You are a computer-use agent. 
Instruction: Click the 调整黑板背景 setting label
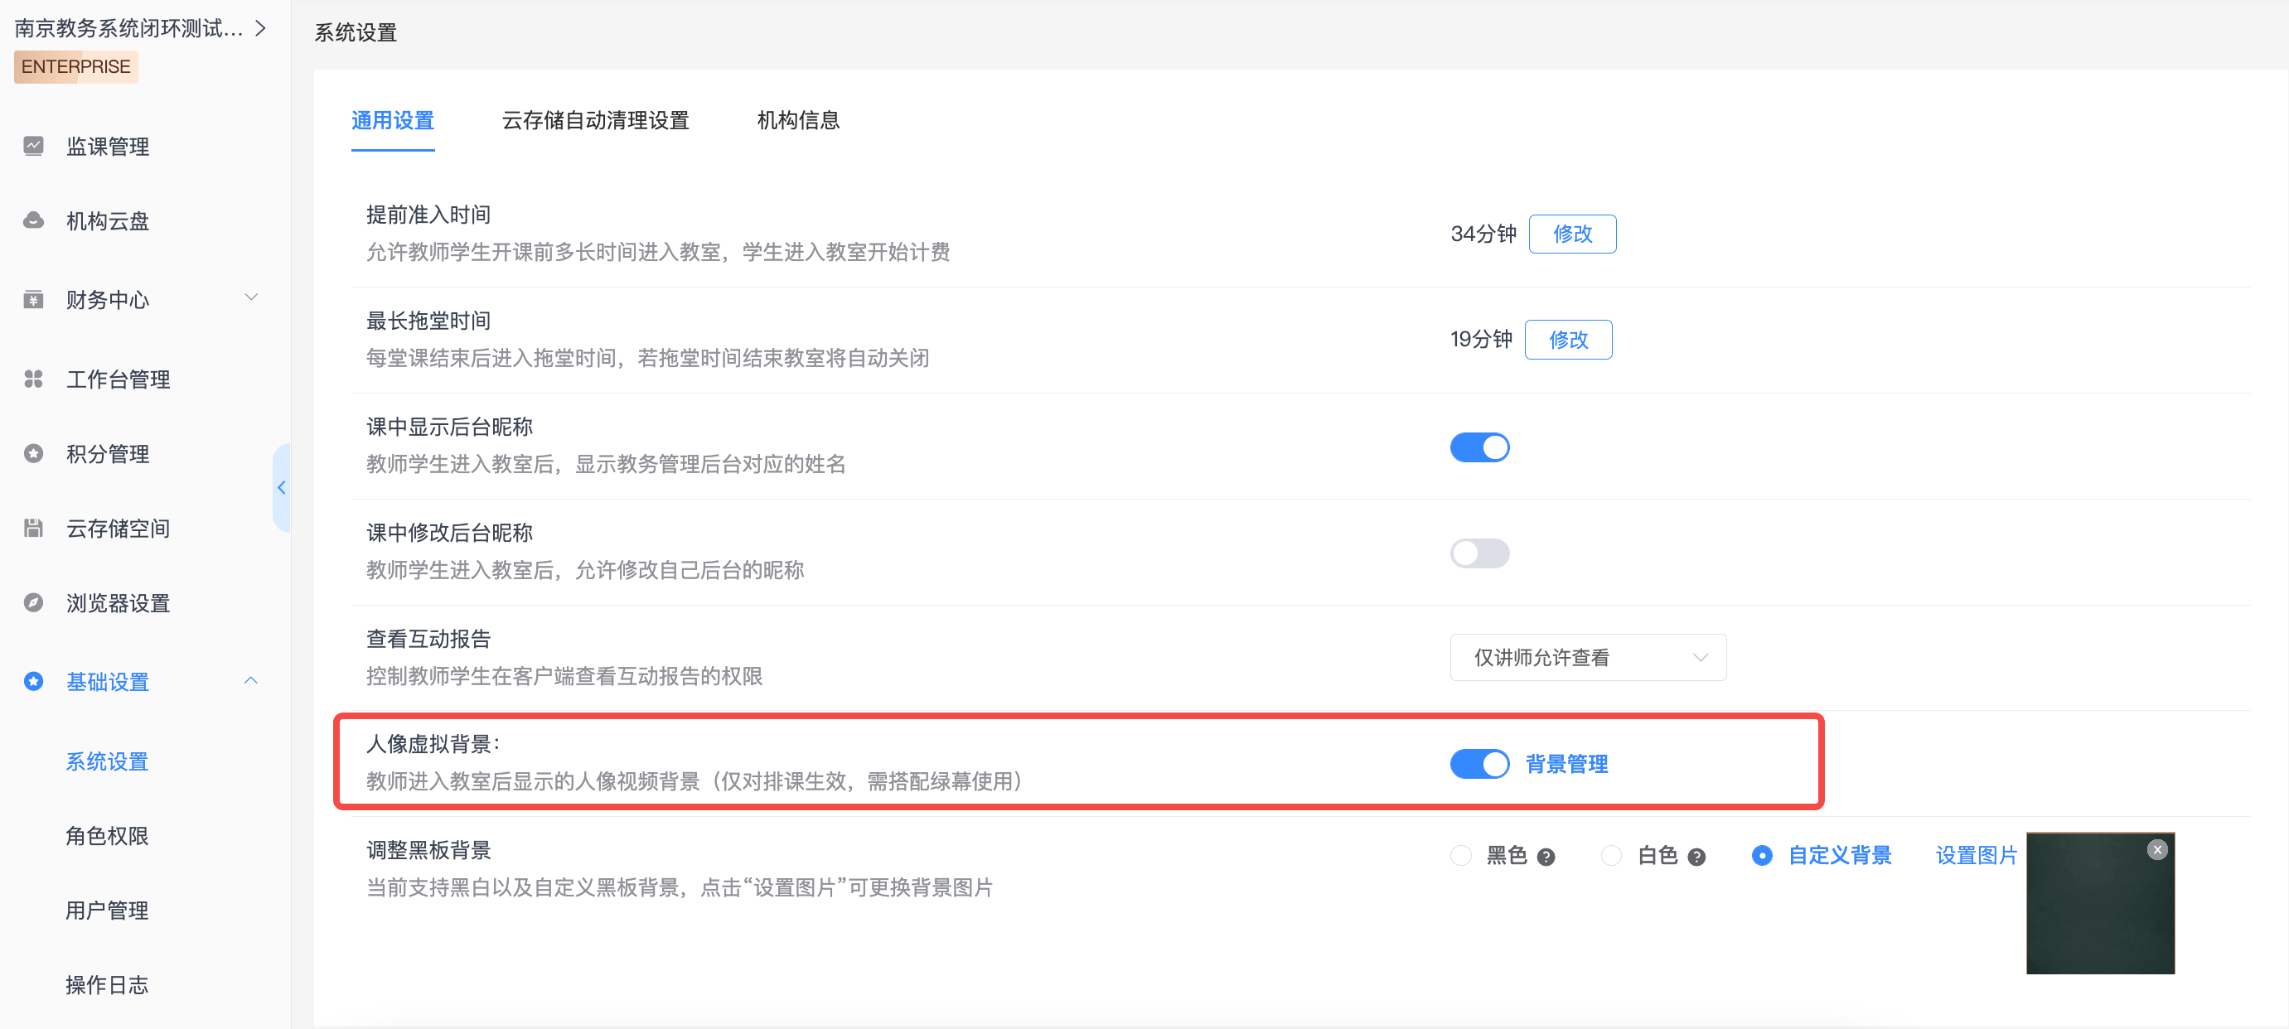pyautogui.click(x=428, y=850)
